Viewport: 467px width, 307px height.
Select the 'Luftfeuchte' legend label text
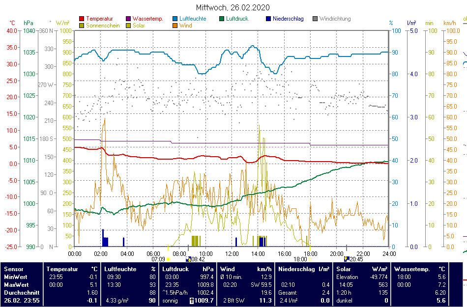[x=193, y=19]
